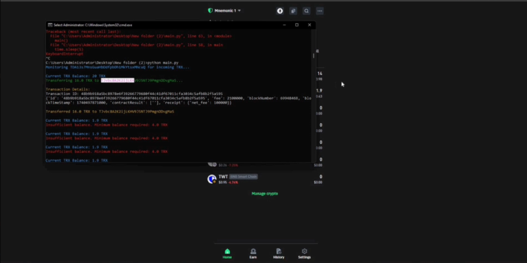The height and width of the screenshot is (263, 527).
Task: Click the 'Current TRX Balance: 20 TRX' line
Action: 76,76
